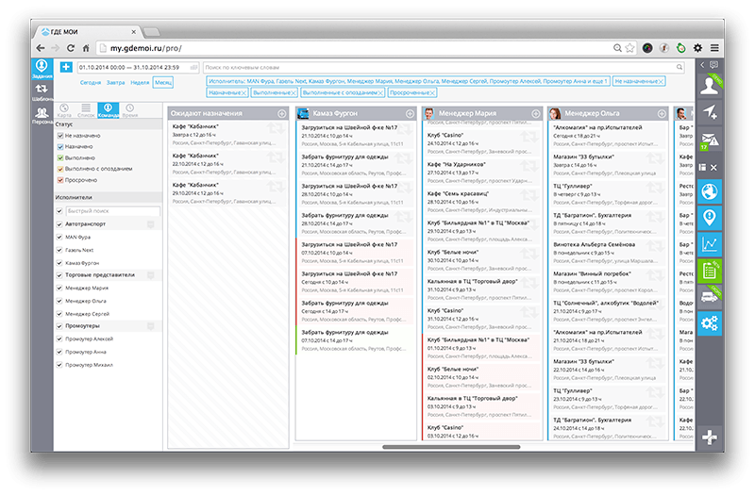755x495 pixels.
Task: Click the magnifier in keyword search field
Action: coord(679,67)
